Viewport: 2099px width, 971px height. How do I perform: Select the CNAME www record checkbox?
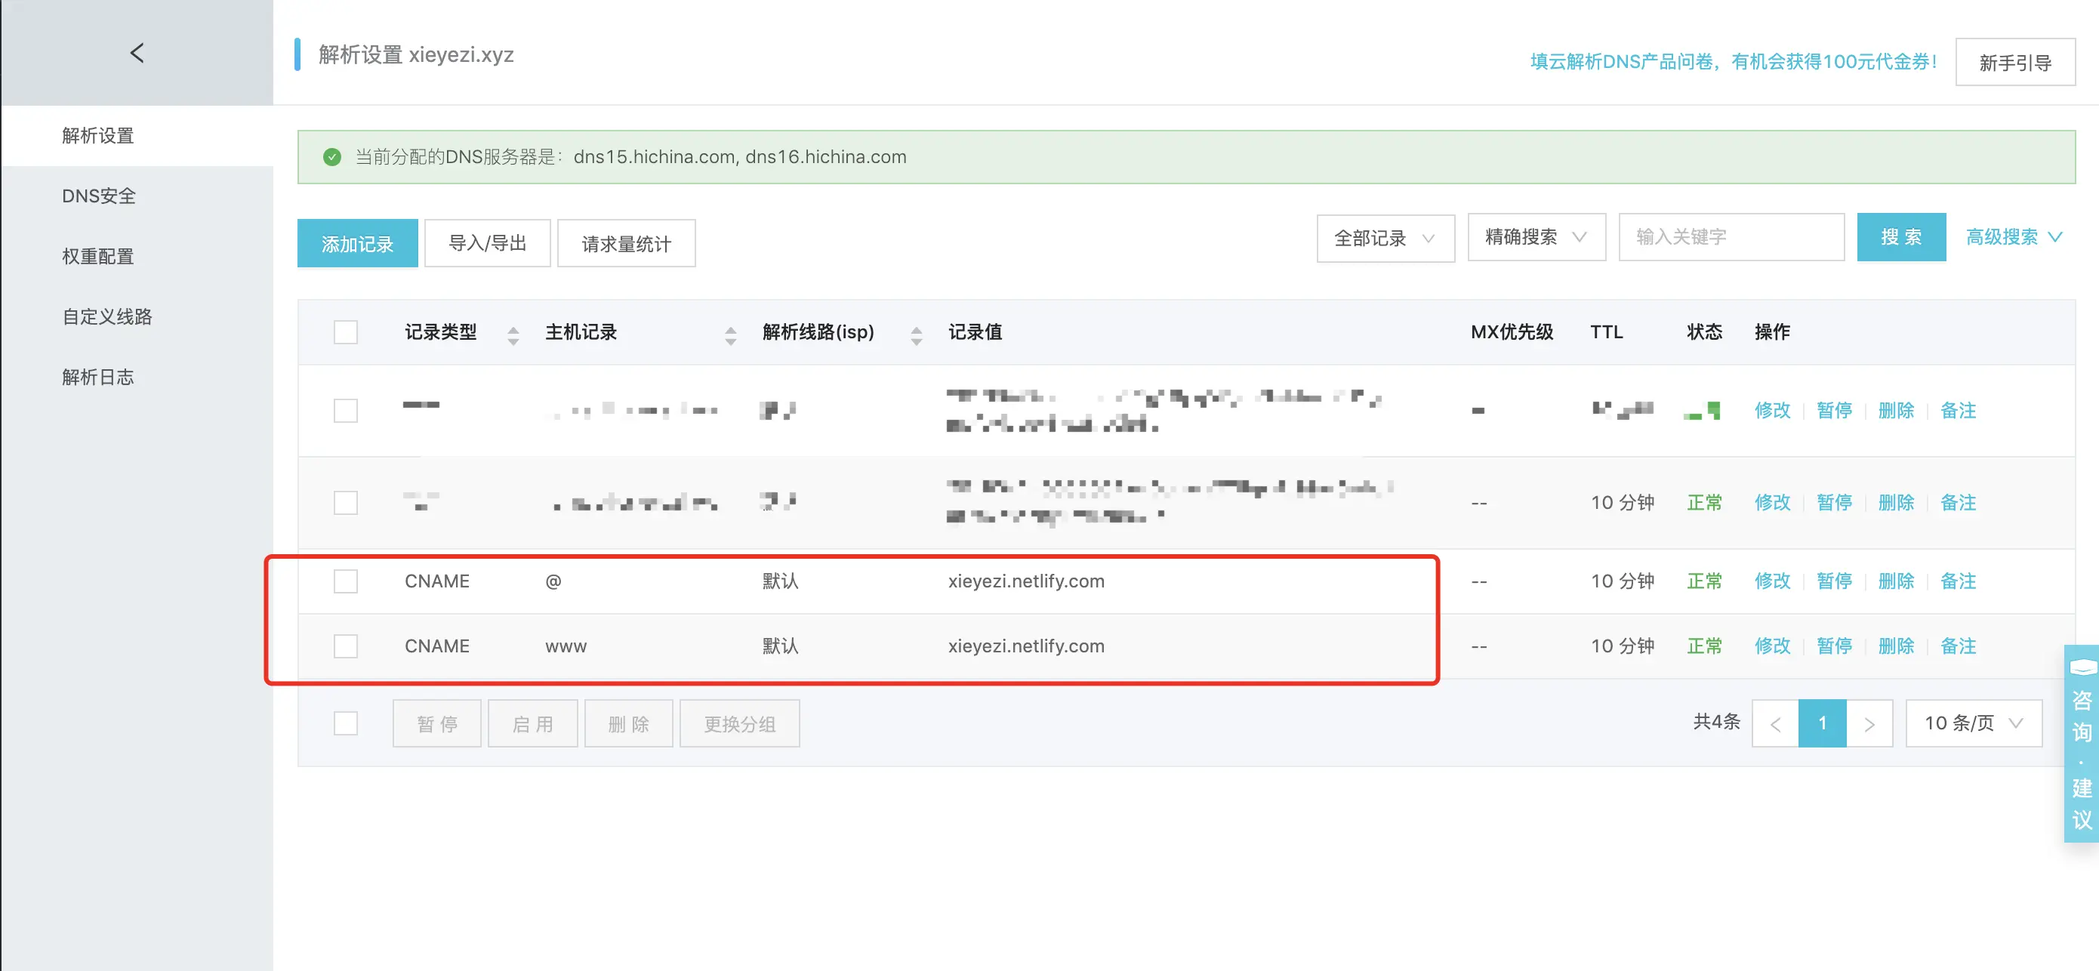click(x=346, y=646)
